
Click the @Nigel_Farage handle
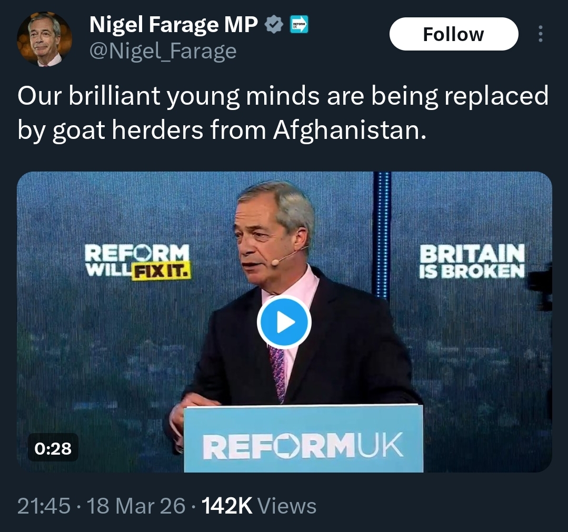pos(163,51)
